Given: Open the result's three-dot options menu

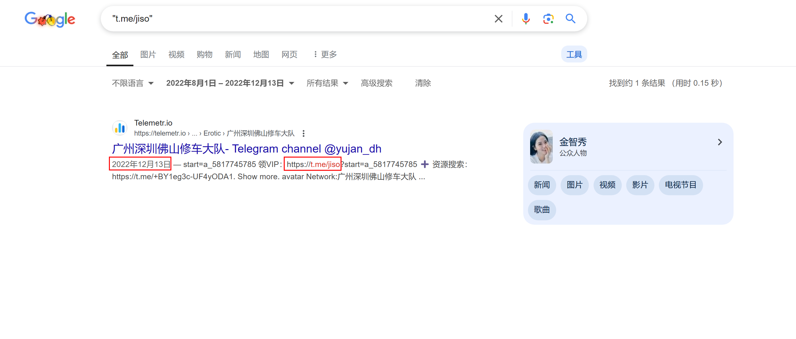Looking at the screenshot, I should click(303, 133).
